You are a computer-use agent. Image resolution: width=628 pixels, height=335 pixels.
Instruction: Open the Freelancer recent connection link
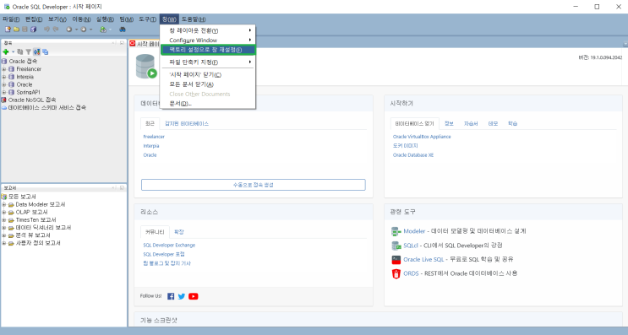[x=154, y=137]
